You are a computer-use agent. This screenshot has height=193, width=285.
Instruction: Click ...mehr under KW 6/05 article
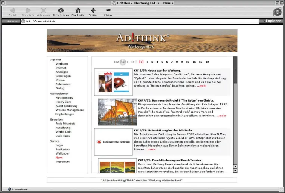pos(151,150)
